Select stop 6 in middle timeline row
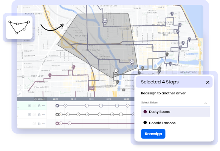 (x=112, y=115)
